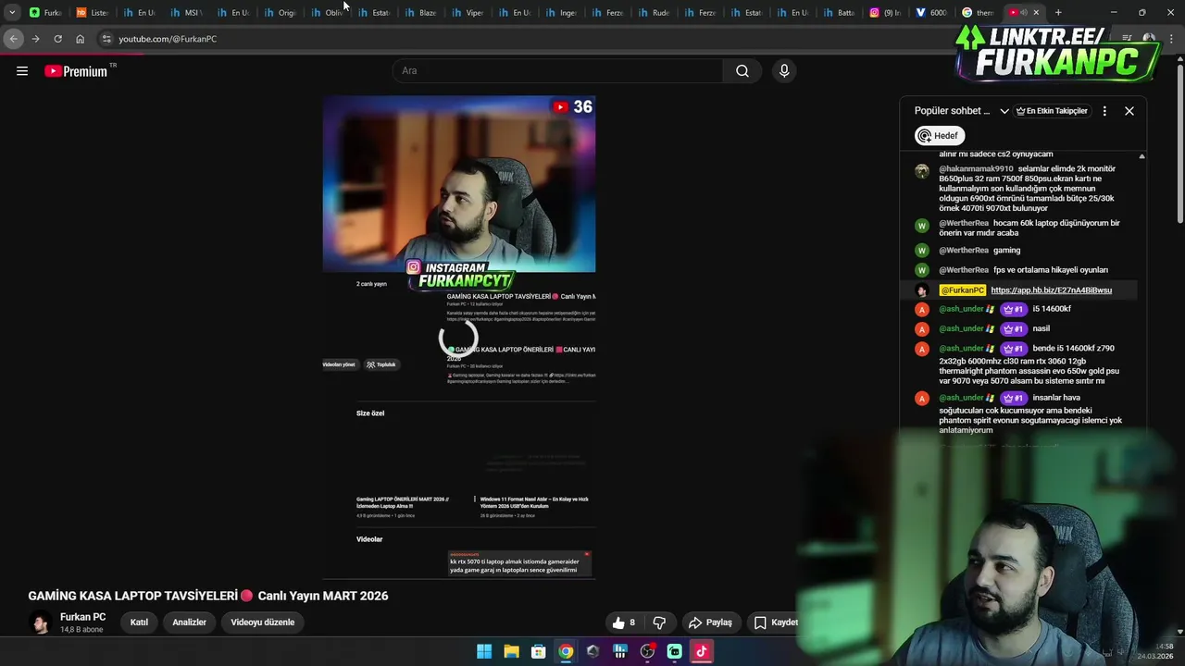Click the magnifier search button
The width and height of the screenshot is (1185, 666).
pyautogui.click(x=742, y=71)
